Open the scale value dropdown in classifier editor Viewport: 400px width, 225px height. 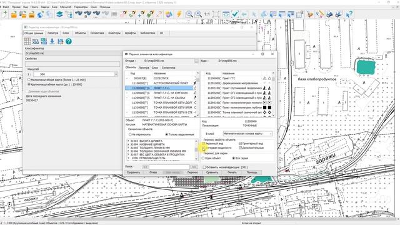click(x=116, y=74)
